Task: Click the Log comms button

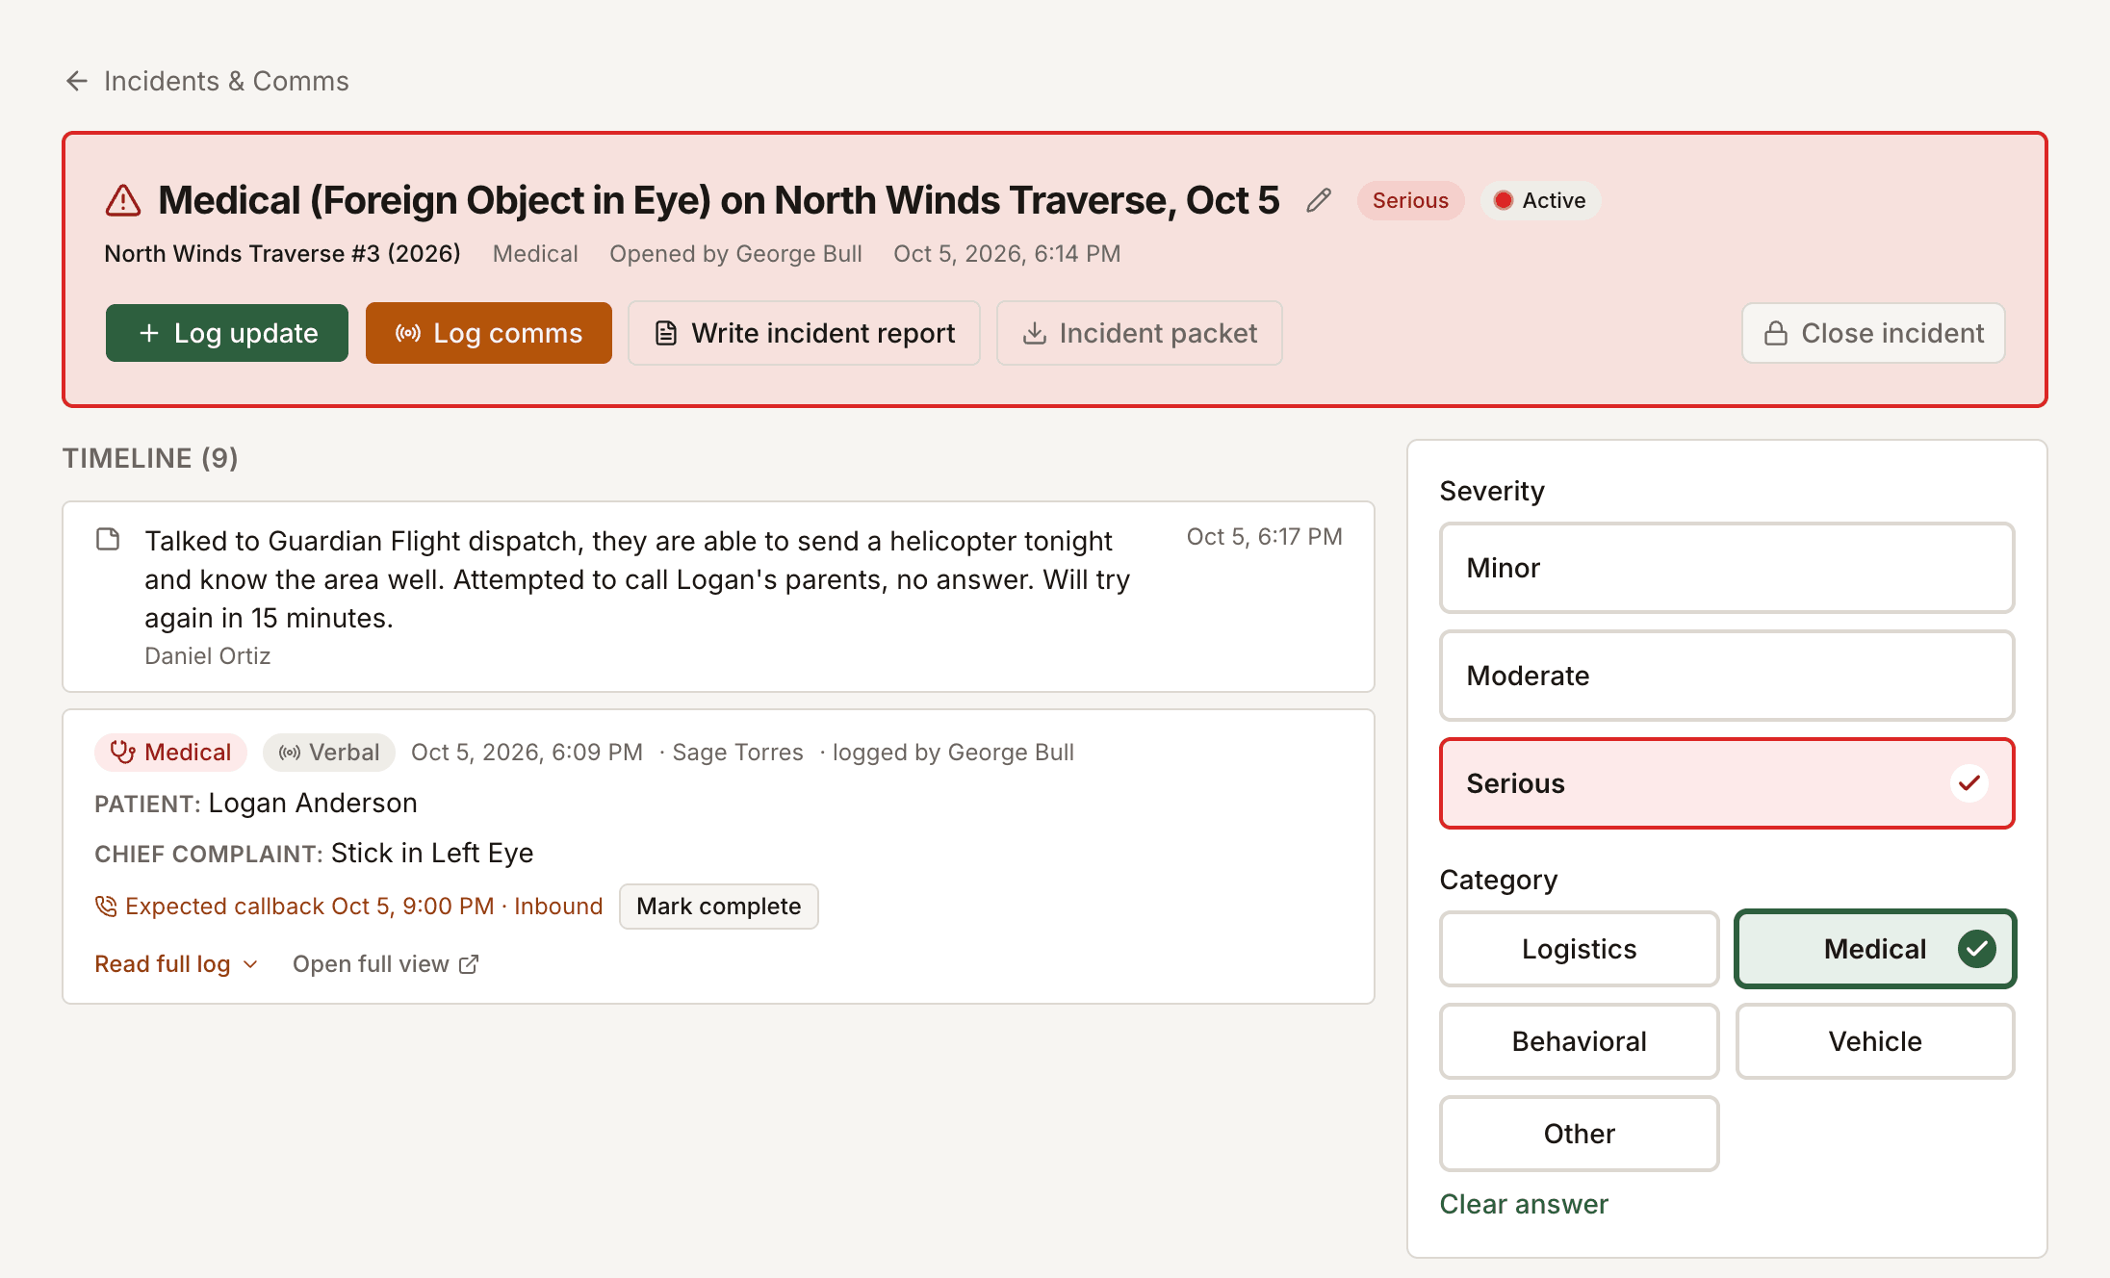Action: (x=489, y=333)
